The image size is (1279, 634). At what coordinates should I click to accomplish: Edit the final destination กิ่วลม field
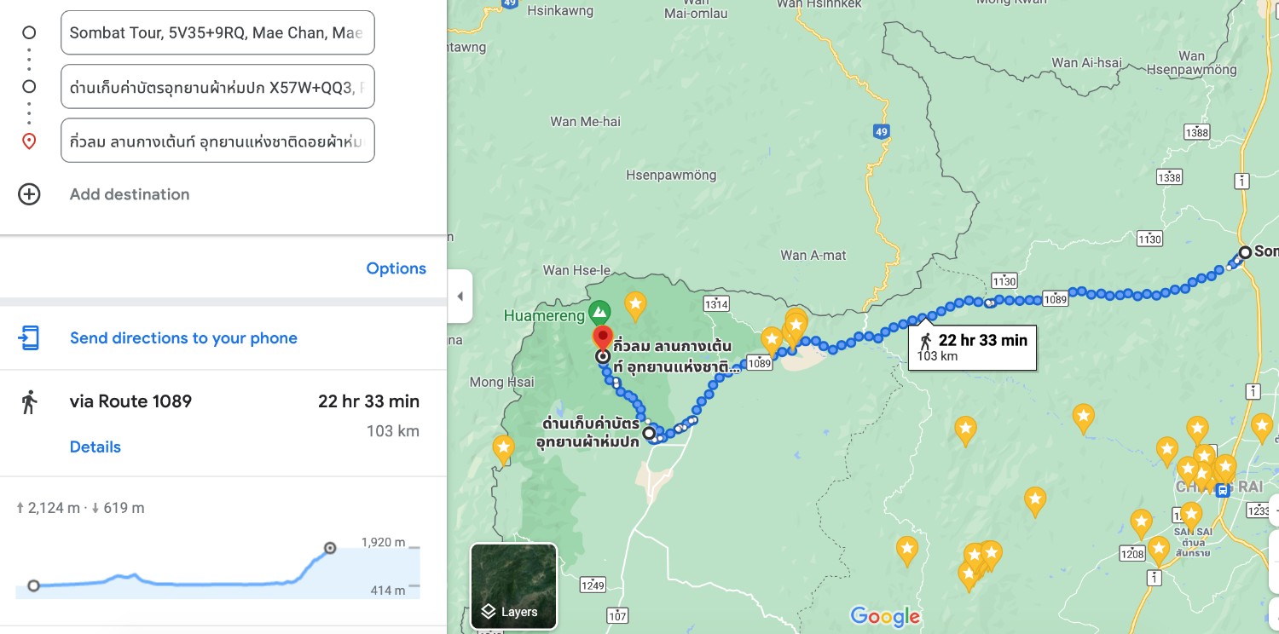tap(217, 141)
